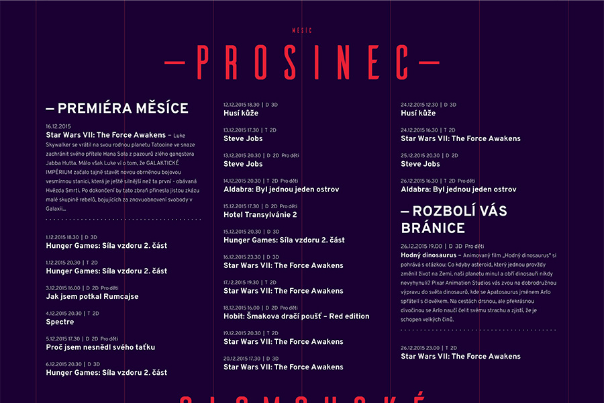Click the Jak jsem potkal Rumcajse title
This screenshot has height=403, width=604.
[x=92, y=296]
